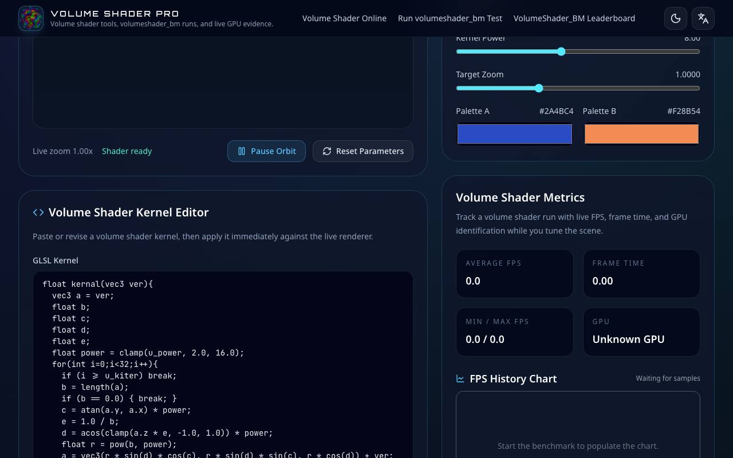Go to Run volumeshader_bm Test
Screen dimensions: 733x458
click(450, 18)
